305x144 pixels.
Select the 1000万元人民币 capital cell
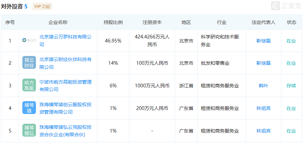pyautogui.click(x=152, y=86)
